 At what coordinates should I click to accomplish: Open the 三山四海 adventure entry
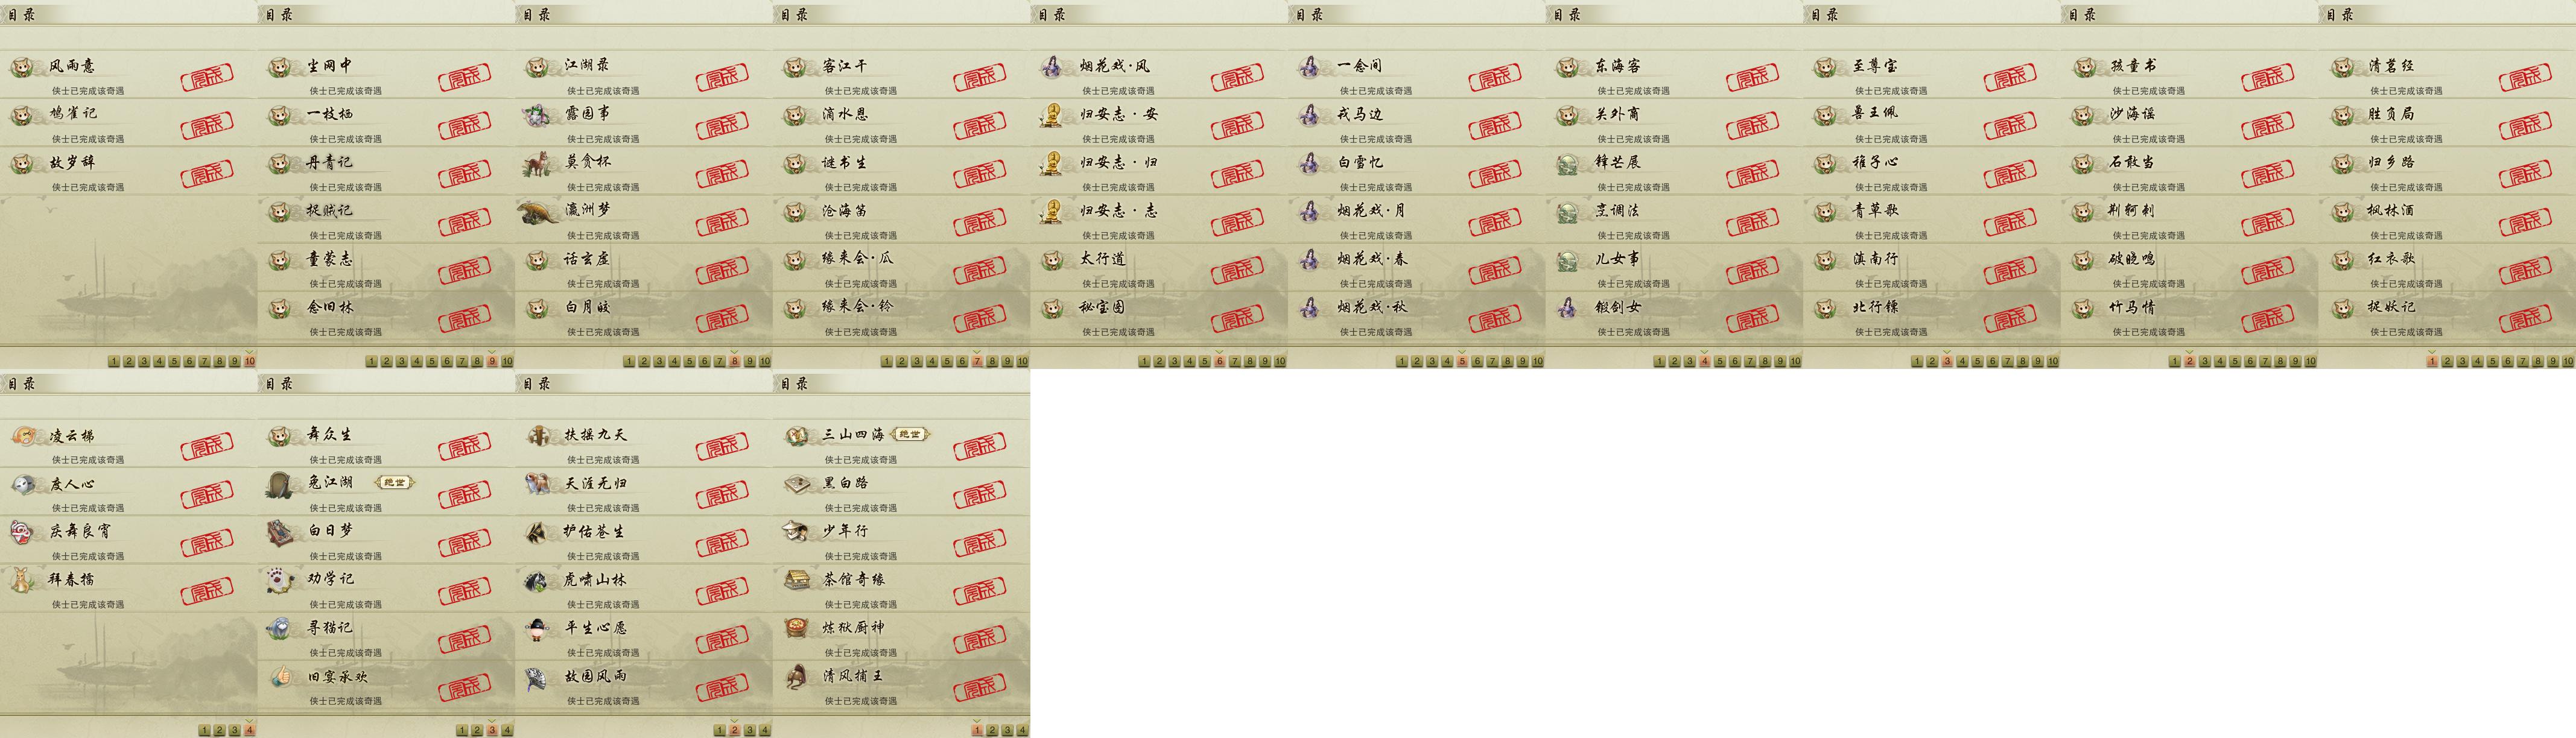(x=901, y=443)
